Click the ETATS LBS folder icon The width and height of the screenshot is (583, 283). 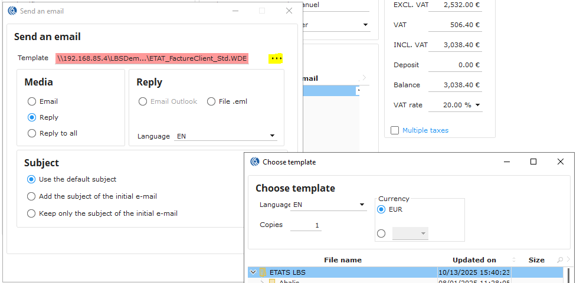pyautogui.click(x=263, y=272)
